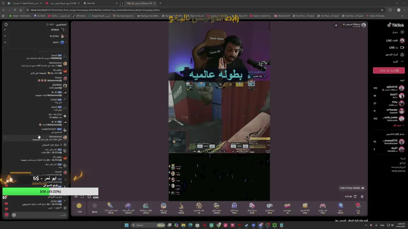Click the Call of Duty: Mobile game tag
The width and height of the screenshot is (408, 229).
pyautogui.click(x=352, y=188)
